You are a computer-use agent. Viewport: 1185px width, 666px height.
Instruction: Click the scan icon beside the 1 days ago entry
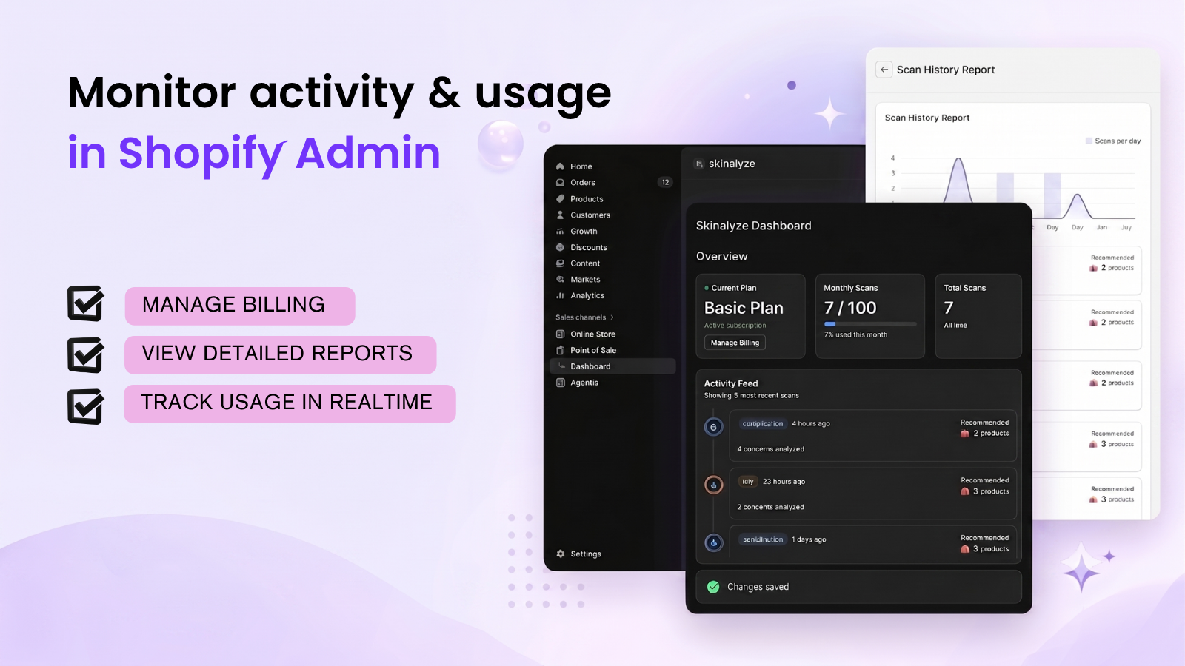click(713, 543)
